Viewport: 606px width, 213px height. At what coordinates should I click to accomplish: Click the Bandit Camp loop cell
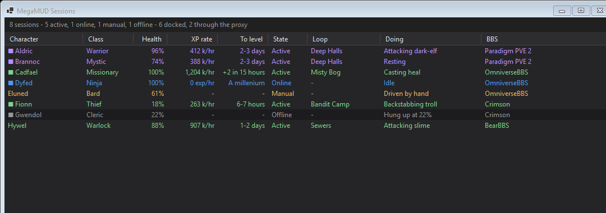point(330,104)
